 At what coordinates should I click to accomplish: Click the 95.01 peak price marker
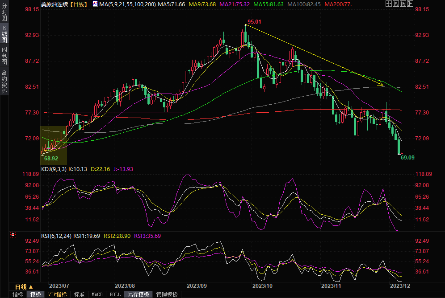pyautogui.click(x=254, y=21)
